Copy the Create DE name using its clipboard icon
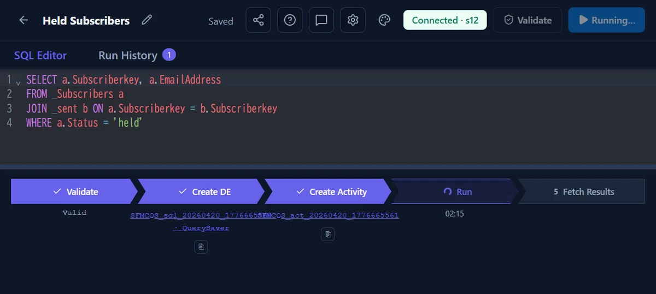Screen dimensions: 656x294 (201, 247)
